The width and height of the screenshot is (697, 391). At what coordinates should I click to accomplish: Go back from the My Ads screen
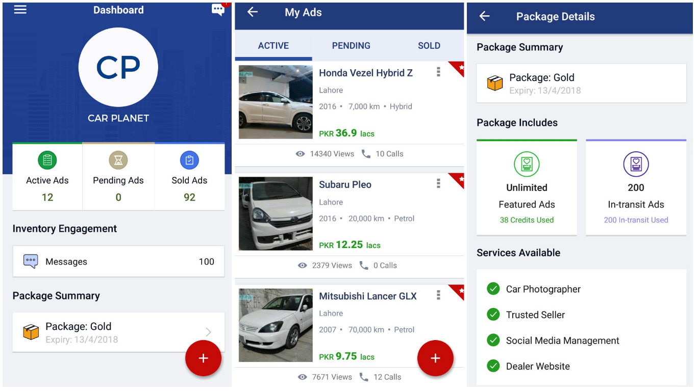pyautogui.click(x=253, y=12)
